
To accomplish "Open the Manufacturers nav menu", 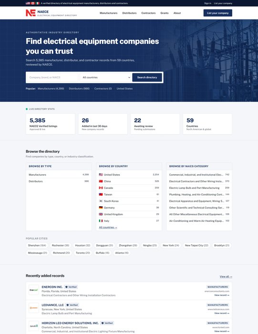I will [x=109, y=13].
